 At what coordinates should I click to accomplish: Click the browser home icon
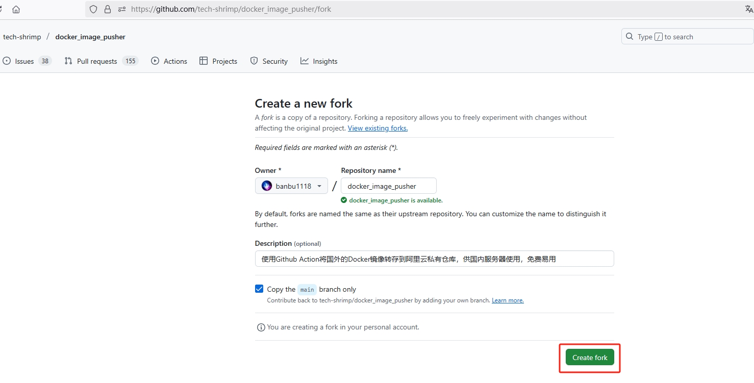16,9
